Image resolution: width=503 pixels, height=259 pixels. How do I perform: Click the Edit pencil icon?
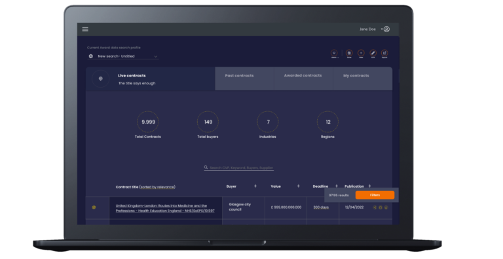click(x=373, y=53)
